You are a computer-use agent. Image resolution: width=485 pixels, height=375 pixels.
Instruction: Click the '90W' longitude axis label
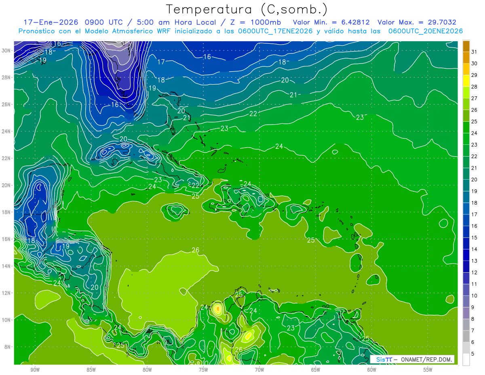[35, 370]
